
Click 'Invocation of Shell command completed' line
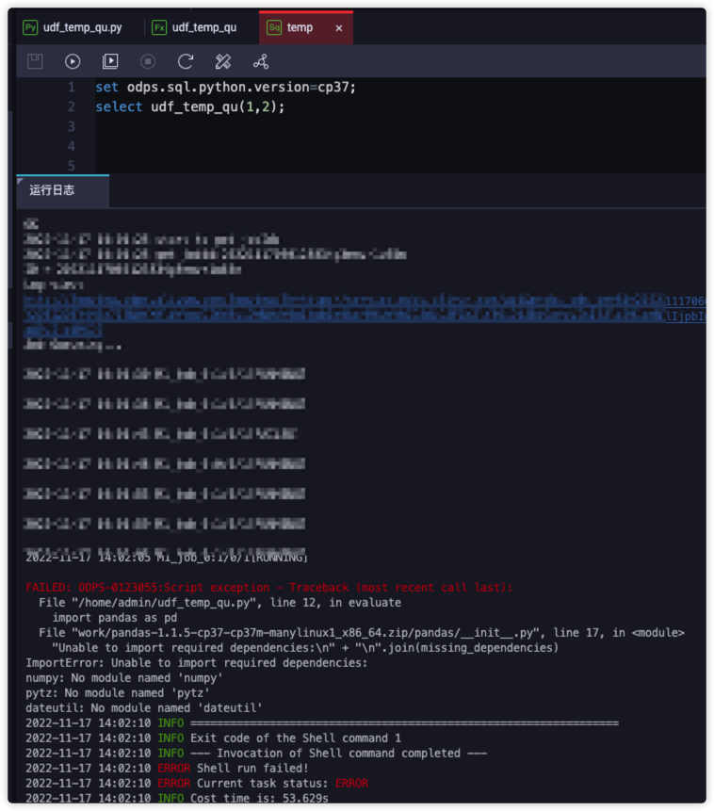339,754
